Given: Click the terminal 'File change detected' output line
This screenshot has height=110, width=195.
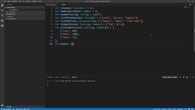Looking at the screenshot, I should [x=72, y=81].
